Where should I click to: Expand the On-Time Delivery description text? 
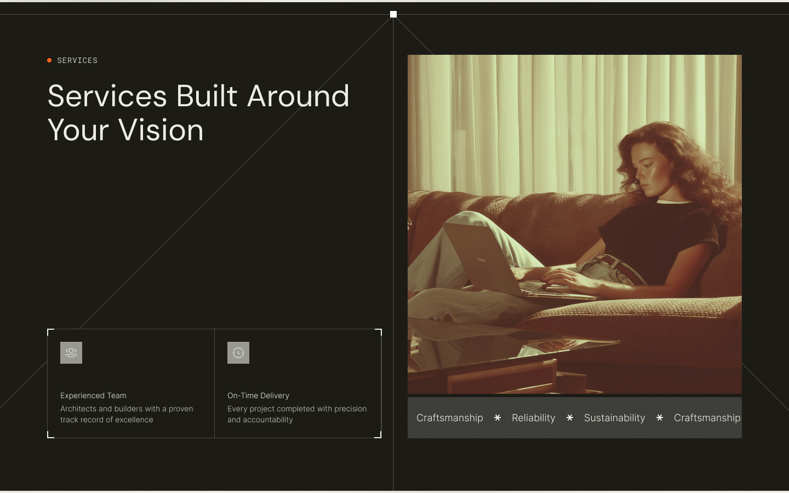pyautogui.click(x=297, y=414)
